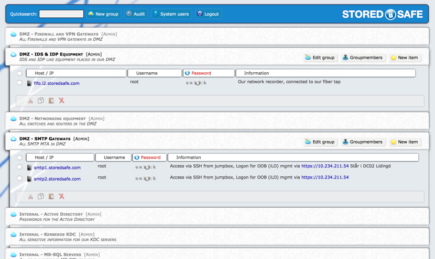Viewport: 435px width, 259px height.
Task: Open https://10.234.211.54 link in smtp1 row
Action: point(325,166)
